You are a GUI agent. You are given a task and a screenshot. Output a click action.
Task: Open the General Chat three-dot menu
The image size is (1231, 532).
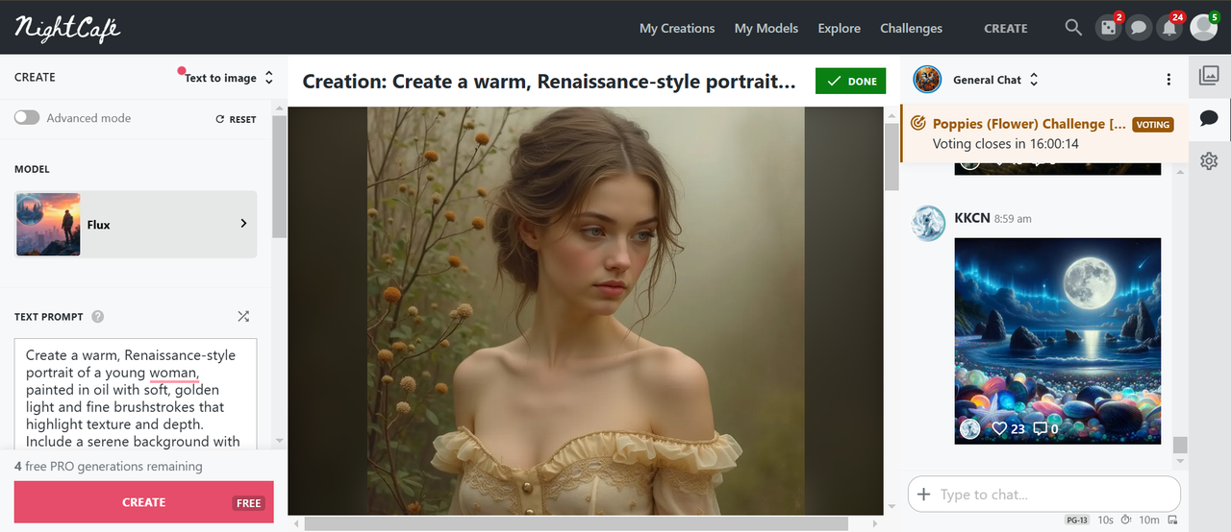(x=1168, y=80)
